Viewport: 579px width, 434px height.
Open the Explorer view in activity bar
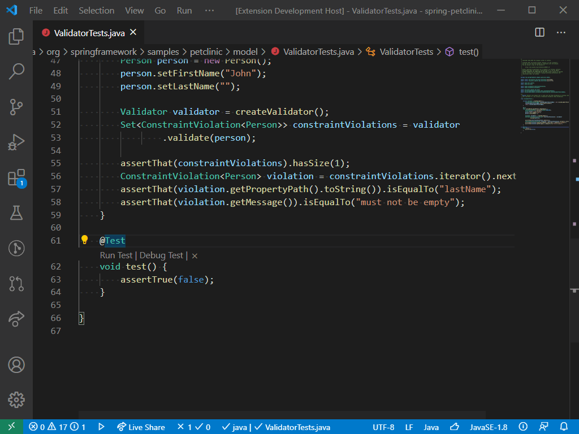click(16, 37)
